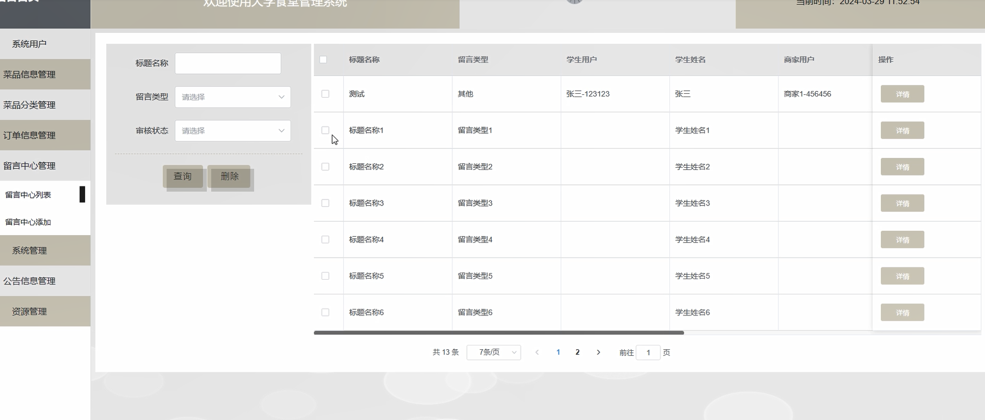Image resolution: width=985 pixels, height=420 pixels.
Task: Open 详情 for 标题名称3 row
Action: click(x=902, y=203)
